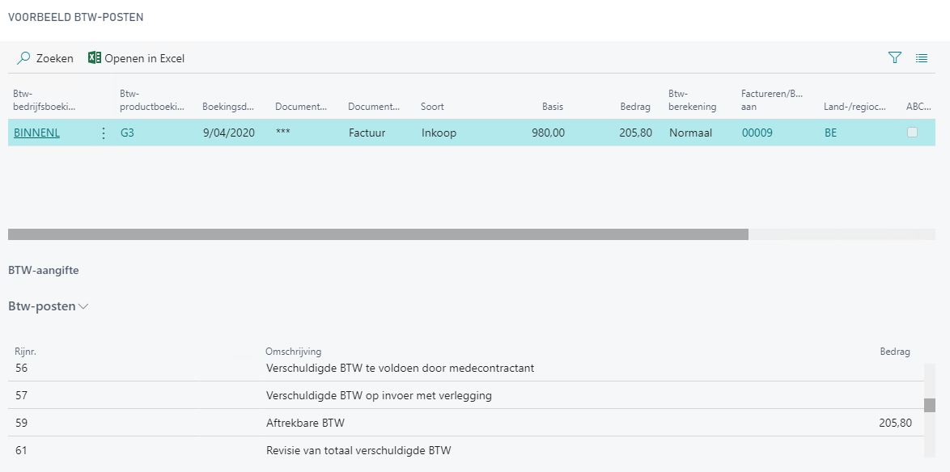Sort by Basis column header
This screenshot has height=472, width=950.
pyautogui.click(x=553, y=107)
